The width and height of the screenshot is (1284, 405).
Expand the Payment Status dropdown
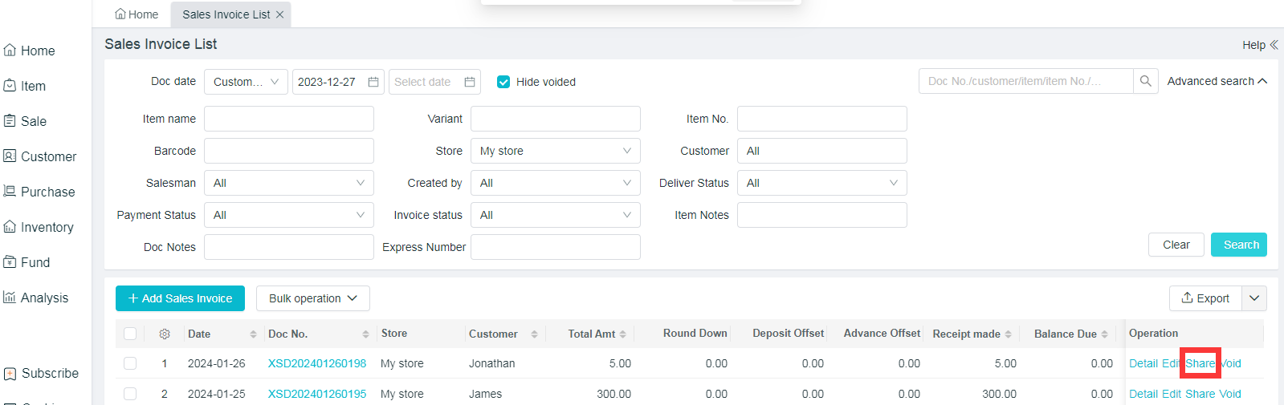click(289, 215)
